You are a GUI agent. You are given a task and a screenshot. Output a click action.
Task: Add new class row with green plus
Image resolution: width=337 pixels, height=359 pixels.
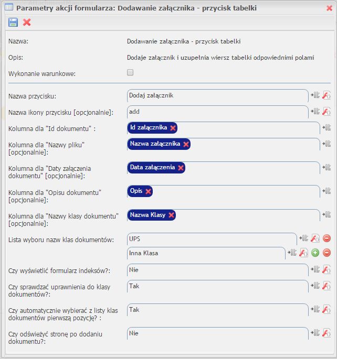[x=315, y=253]
